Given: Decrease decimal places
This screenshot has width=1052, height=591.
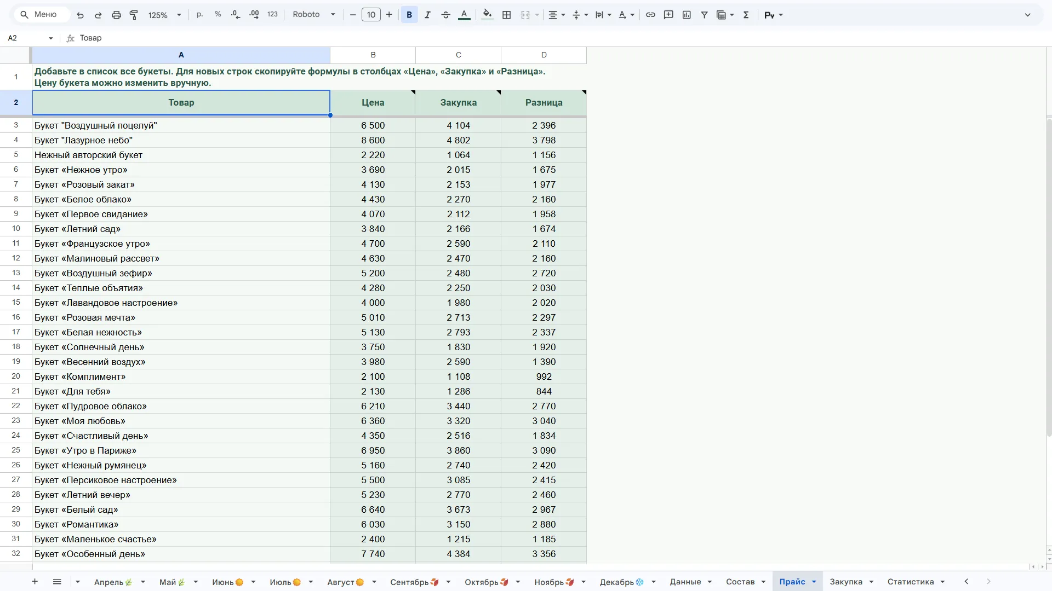Looking at the screenshot, I should tap(236, 15).
